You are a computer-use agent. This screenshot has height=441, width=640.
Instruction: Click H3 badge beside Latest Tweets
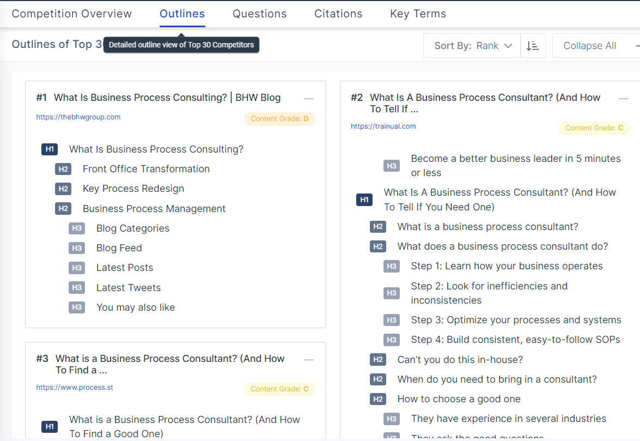pos(77,288)
